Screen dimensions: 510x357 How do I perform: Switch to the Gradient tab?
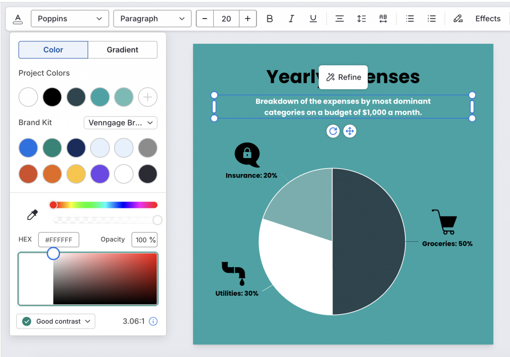tap(123, 50)
